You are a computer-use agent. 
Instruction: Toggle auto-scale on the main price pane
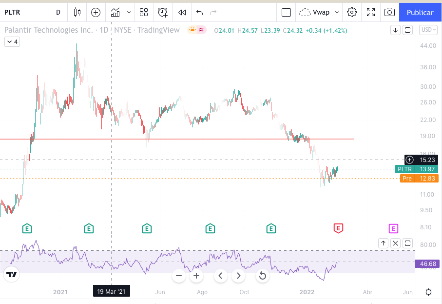[408, 30]
